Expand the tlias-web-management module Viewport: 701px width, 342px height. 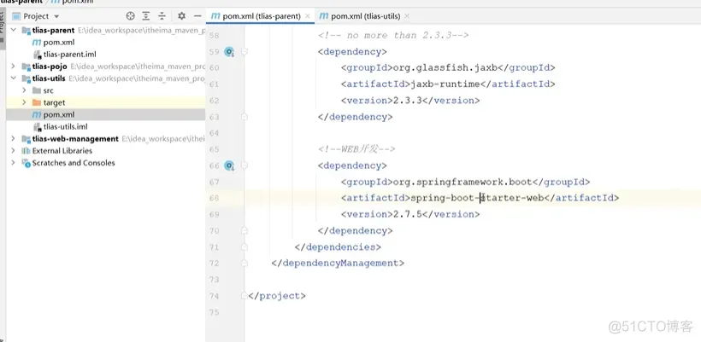tap(14, 139)
